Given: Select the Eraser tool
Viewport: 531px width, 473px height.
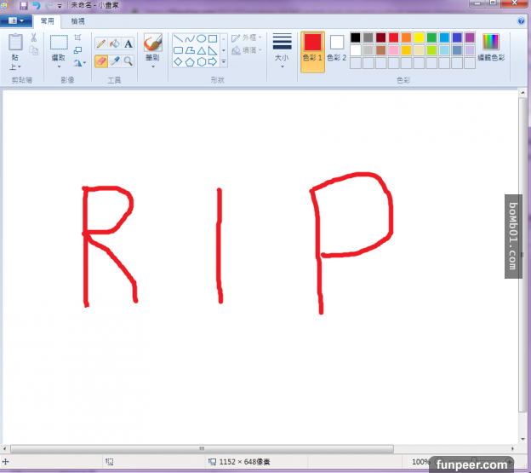Looking at the screenshot, I should coord(100,61).
